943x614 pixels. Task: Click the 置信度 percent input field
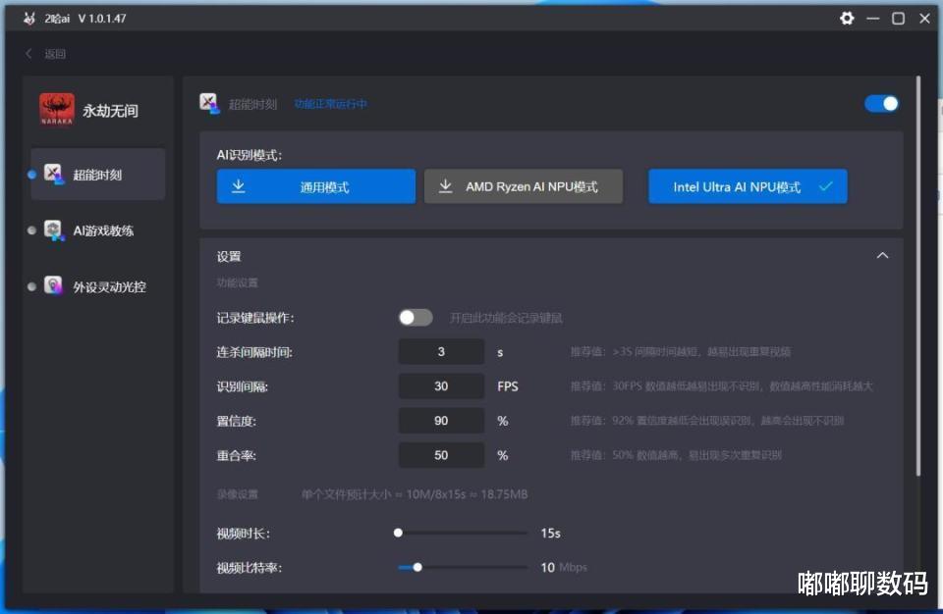pos(441,421)
